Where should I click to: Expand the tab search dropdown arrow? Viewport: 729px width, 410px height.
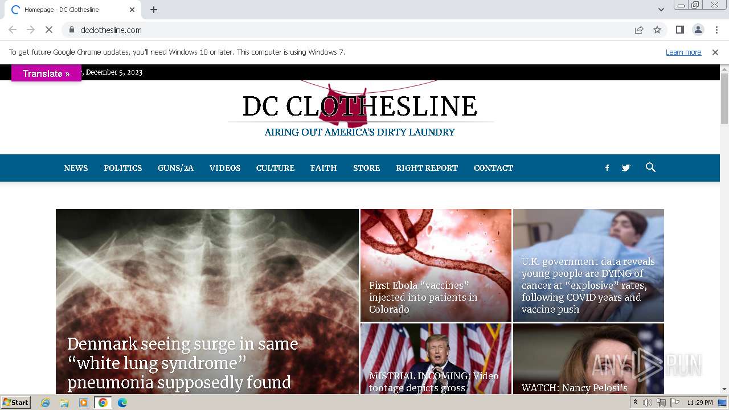[x=661, y=10]
